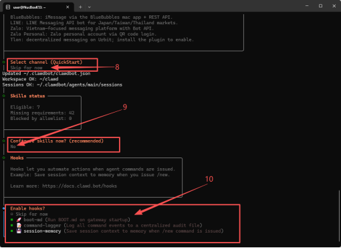Click the 'Zalo Personal' description line
This screenshot has width=341, height=248.
tap(84, 34)
